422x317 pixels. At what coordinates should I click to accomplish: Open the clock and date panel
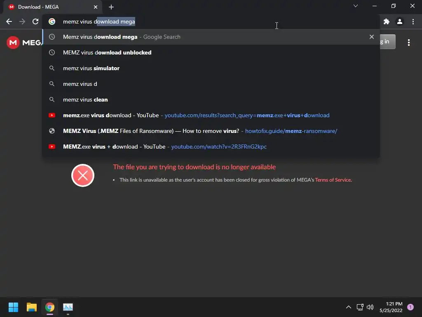pyautogui.click(x=391, y=307)
